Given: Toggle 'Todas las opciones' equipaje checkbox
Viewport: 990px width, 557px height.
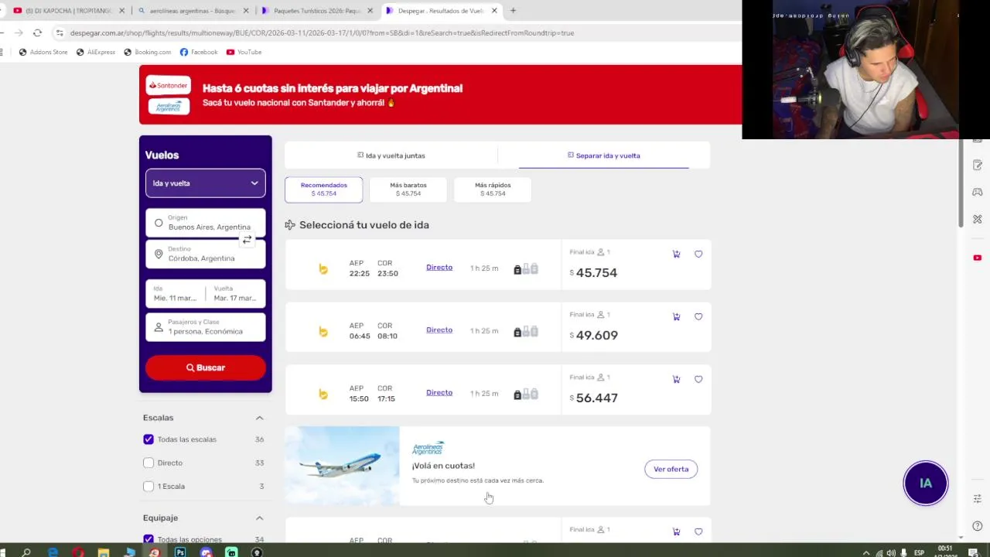Looking at the screenshot, I should click(148, 539).
